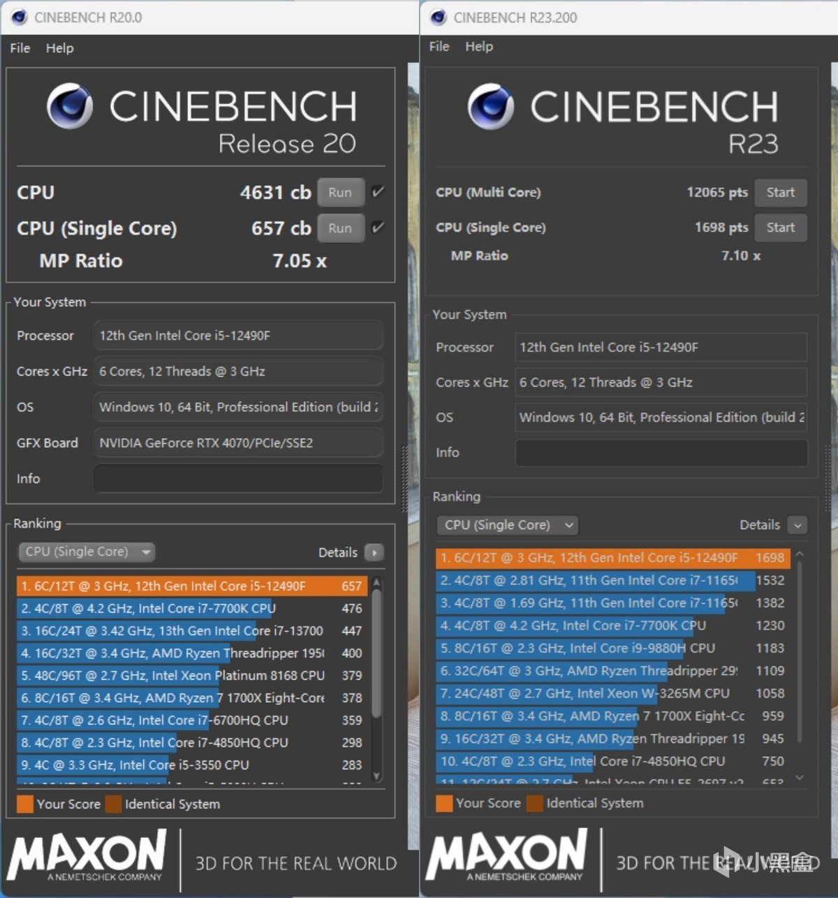Screen dimensions: 838x898
Task: Select R23 rank 1 i5-12490F row scoring 1698
Action: [613, 558]
